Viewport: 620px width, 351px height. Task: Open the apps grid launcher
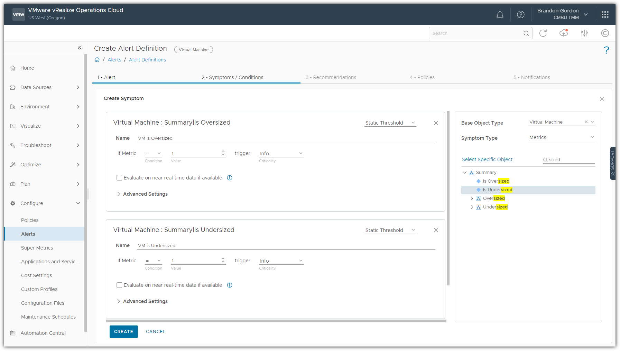point(605,14)
